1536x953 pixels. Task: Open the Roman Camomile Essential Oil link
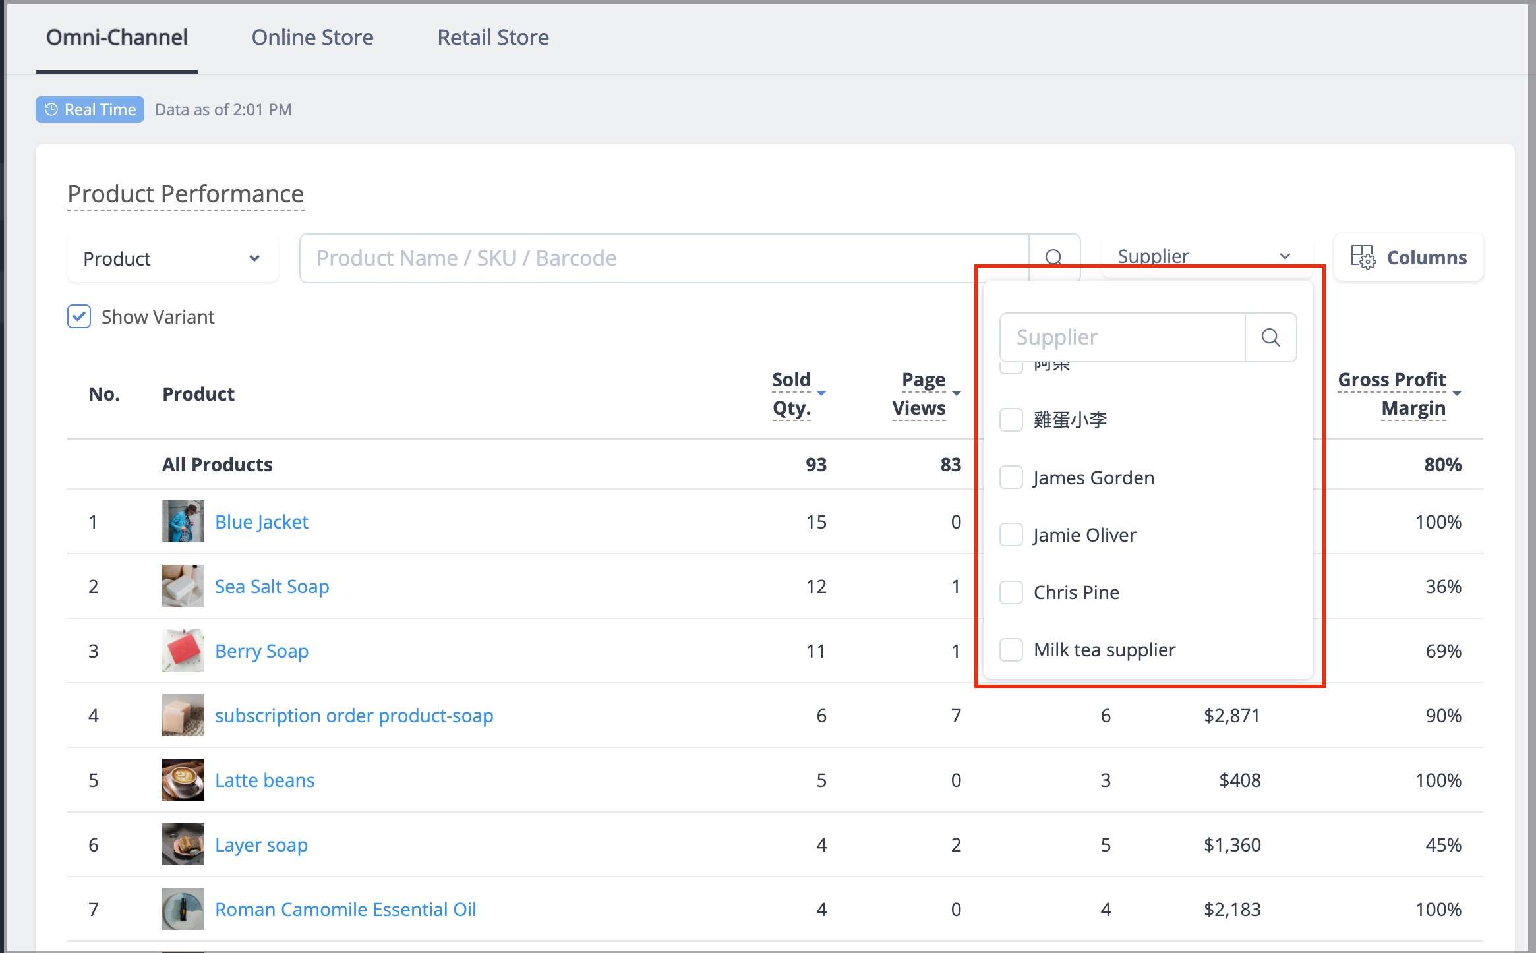point(345,909)
